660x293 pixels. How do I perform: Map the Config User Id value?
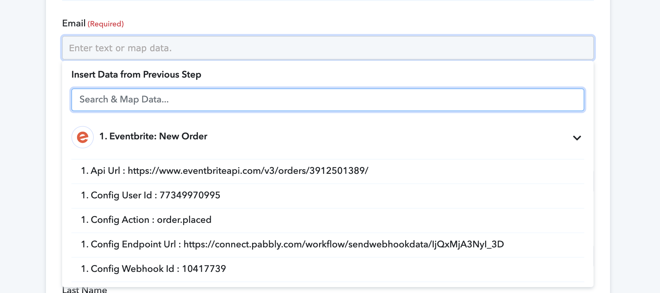pos(328,196)
